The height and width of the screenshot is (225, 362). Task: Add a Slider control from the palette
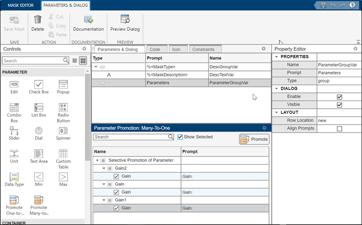[x=14, y=131]
